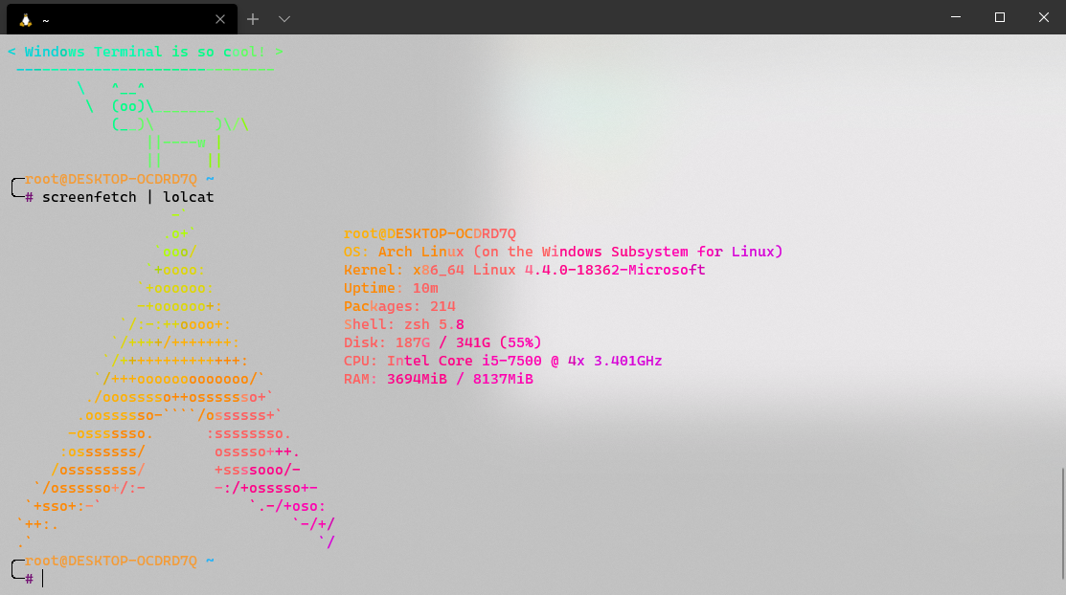Close the ~ terminal tab
1066x595 pixels.
tap(219, 20)
